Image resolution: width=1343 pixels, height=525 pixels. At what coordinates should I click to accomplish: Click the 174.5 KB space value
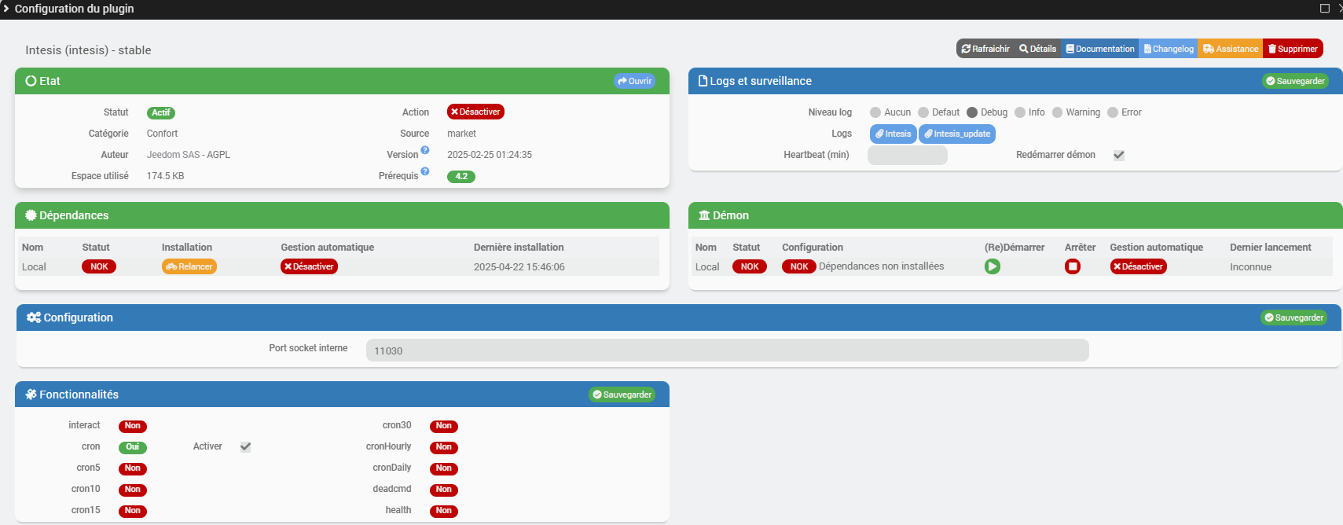(x=166, y=176)
